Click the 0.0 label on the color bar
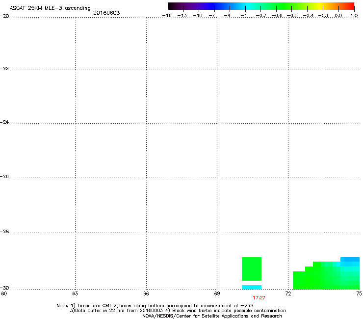Screen dimensions: 363x319 (338, 16)
